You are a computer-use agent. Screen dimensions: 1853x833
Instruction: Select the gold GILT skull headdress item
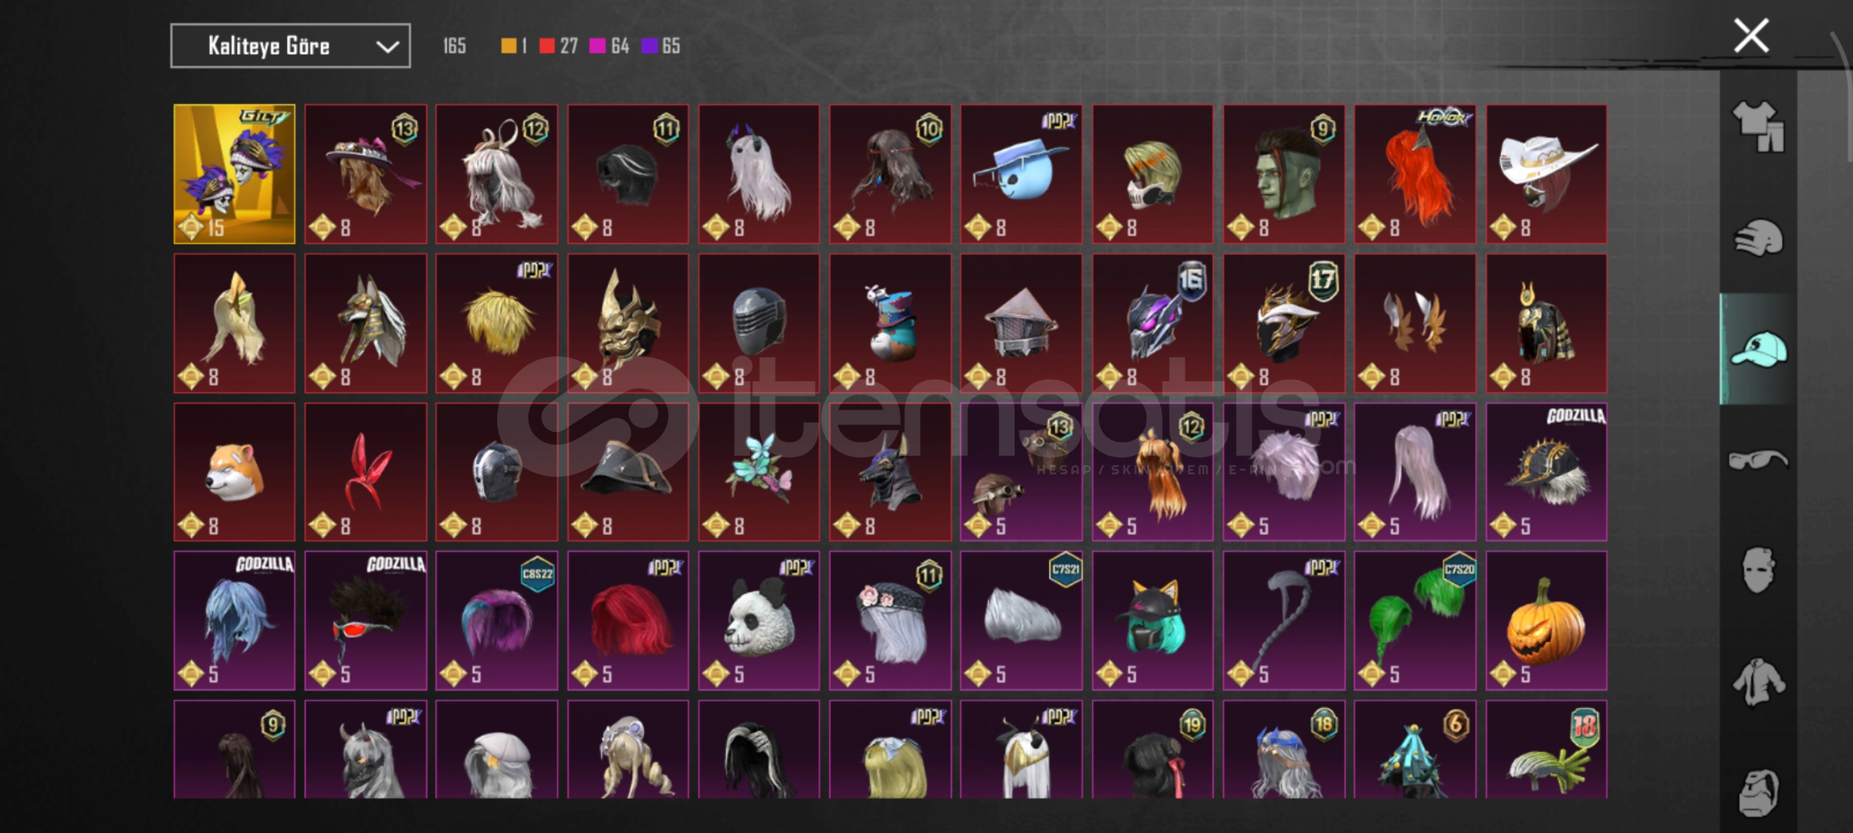coord(235,174)
